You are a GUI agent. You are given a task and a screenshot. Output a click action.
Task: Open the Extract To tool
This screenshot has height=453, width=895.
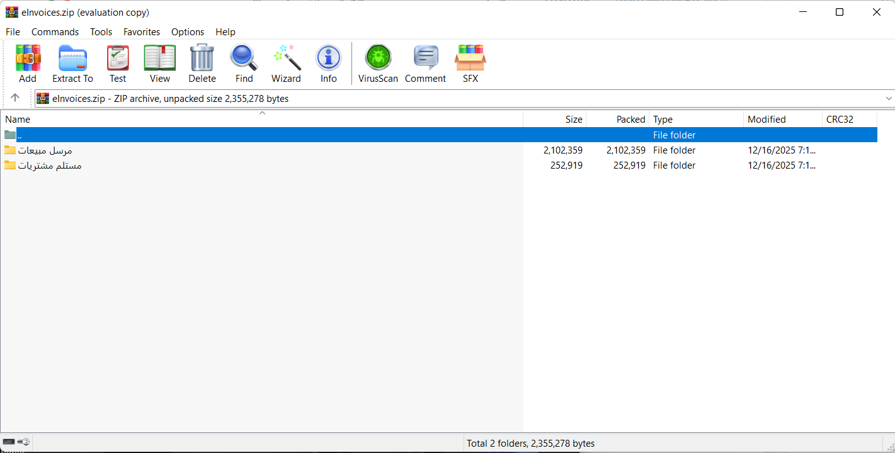point(72,64)
